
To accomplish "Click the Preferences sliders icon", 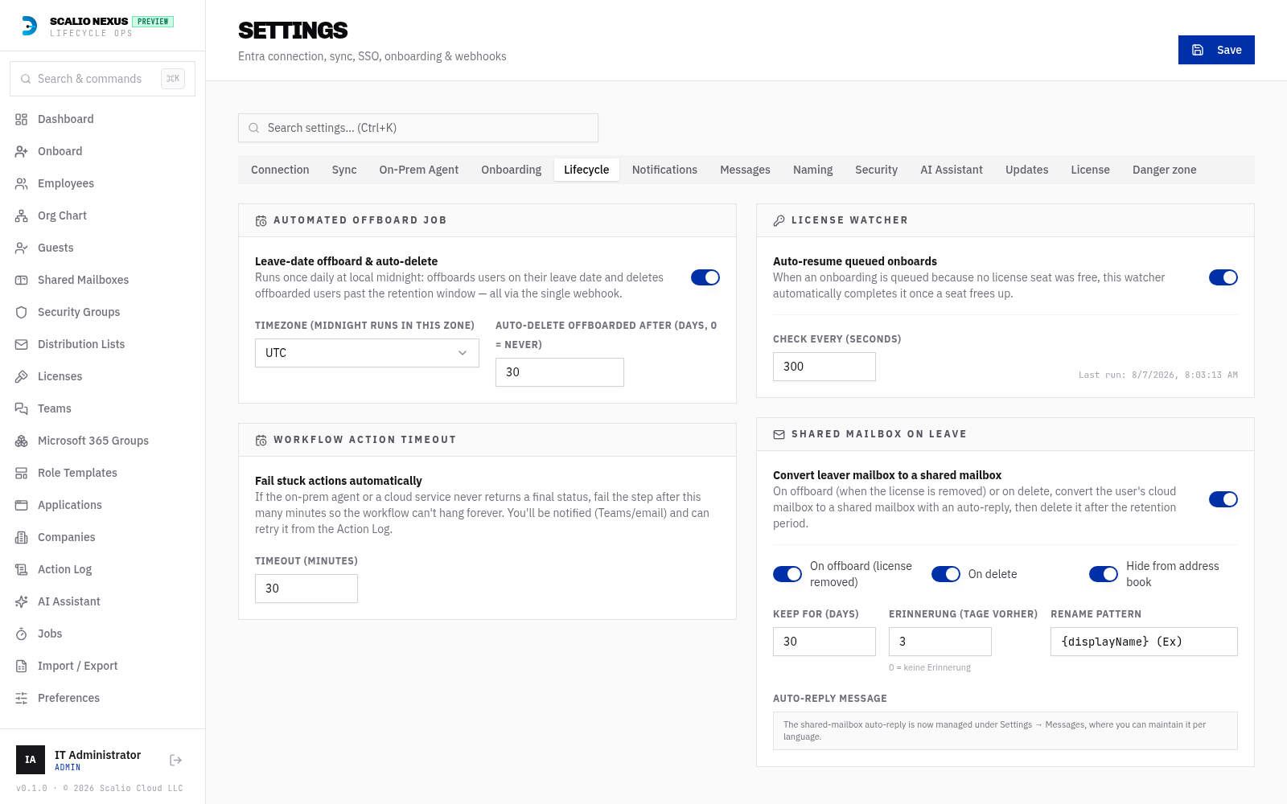I will click(22, 698).
